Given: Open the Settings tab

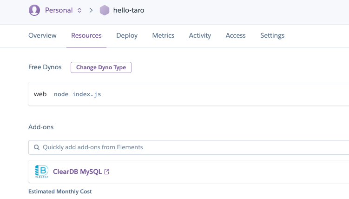Looking at the screenshot, I should point(272,35).
